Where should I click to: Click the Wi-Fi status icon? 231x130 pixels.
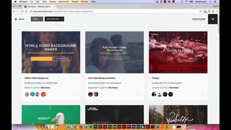187,2
